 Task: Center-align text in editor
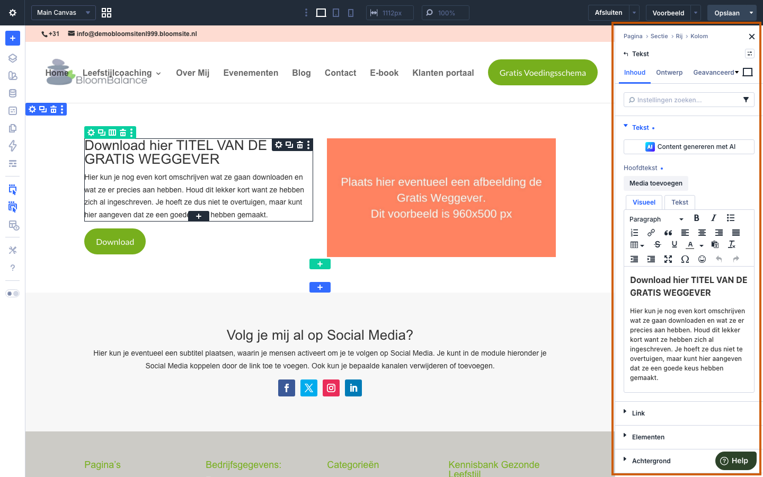pyautogui.click(x=702, y=233)
